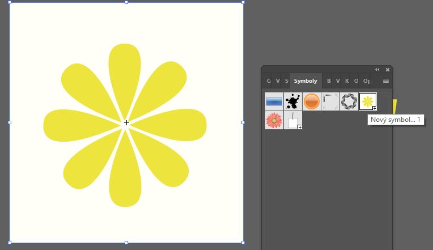433x250 pixels.
Task: Open the V tab next to B
Action: pyautogui.click(x=338, y=81)
